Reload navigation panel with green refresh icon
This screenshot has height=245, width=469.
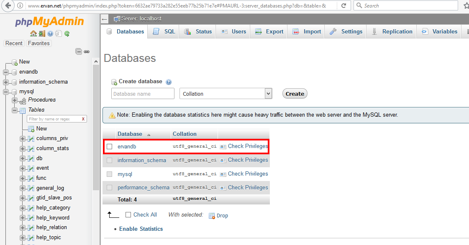(x=67, y=33)
